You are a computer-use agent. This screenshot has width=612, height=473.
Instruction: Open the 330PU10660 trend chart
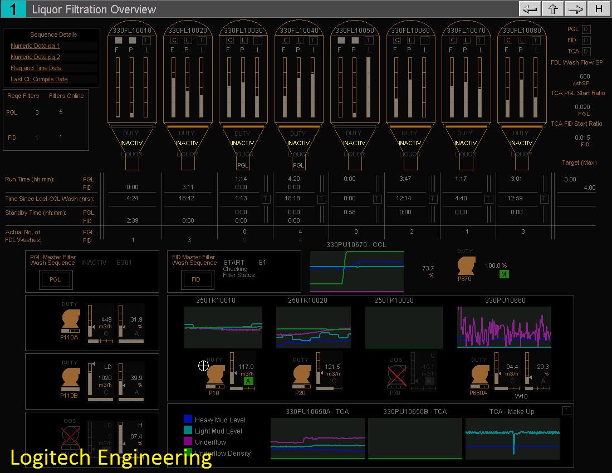click(505, 328)
